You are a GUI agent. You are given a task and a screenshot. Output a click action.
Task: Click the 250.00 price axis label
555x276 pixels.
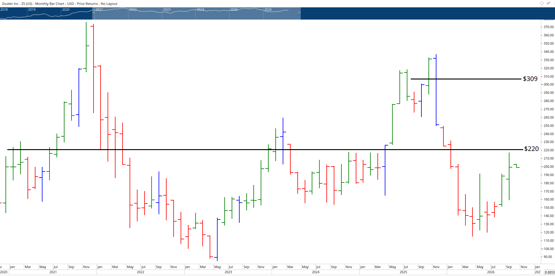click(549, 126)
